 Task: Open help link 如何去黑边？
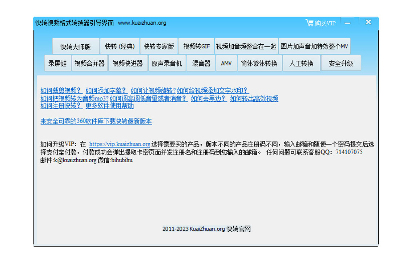pyautogui.click(x=209, y=98)
